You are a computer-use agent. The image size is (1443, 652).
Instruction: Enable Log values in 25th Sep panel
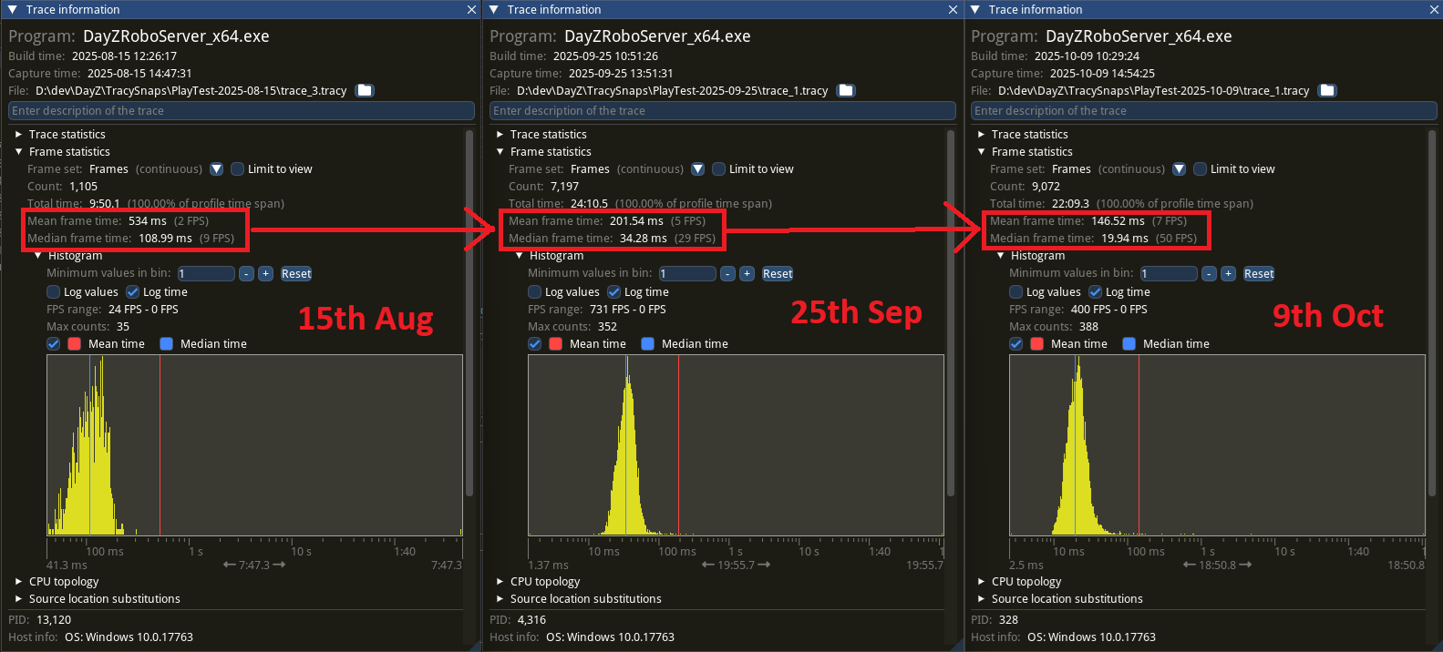coord(535,292)
